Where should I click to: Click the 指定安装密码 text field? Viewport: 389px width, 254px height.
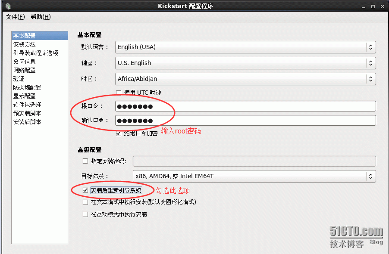click(254, 161)
